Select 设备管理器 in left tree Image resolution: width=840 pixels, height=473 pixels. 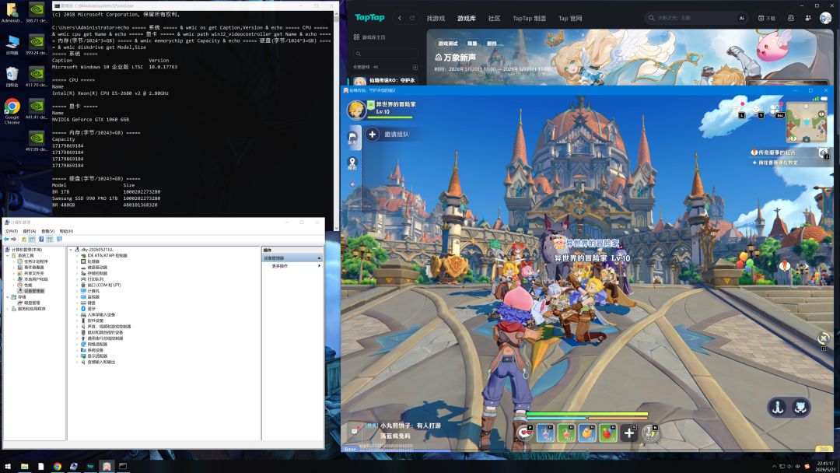(34, 291)
